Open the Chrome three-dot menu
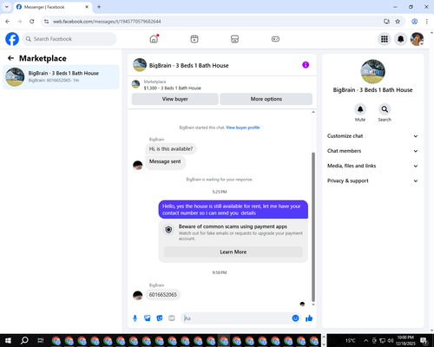Viewport: 434px width, 347px height. tap(427, 22)
